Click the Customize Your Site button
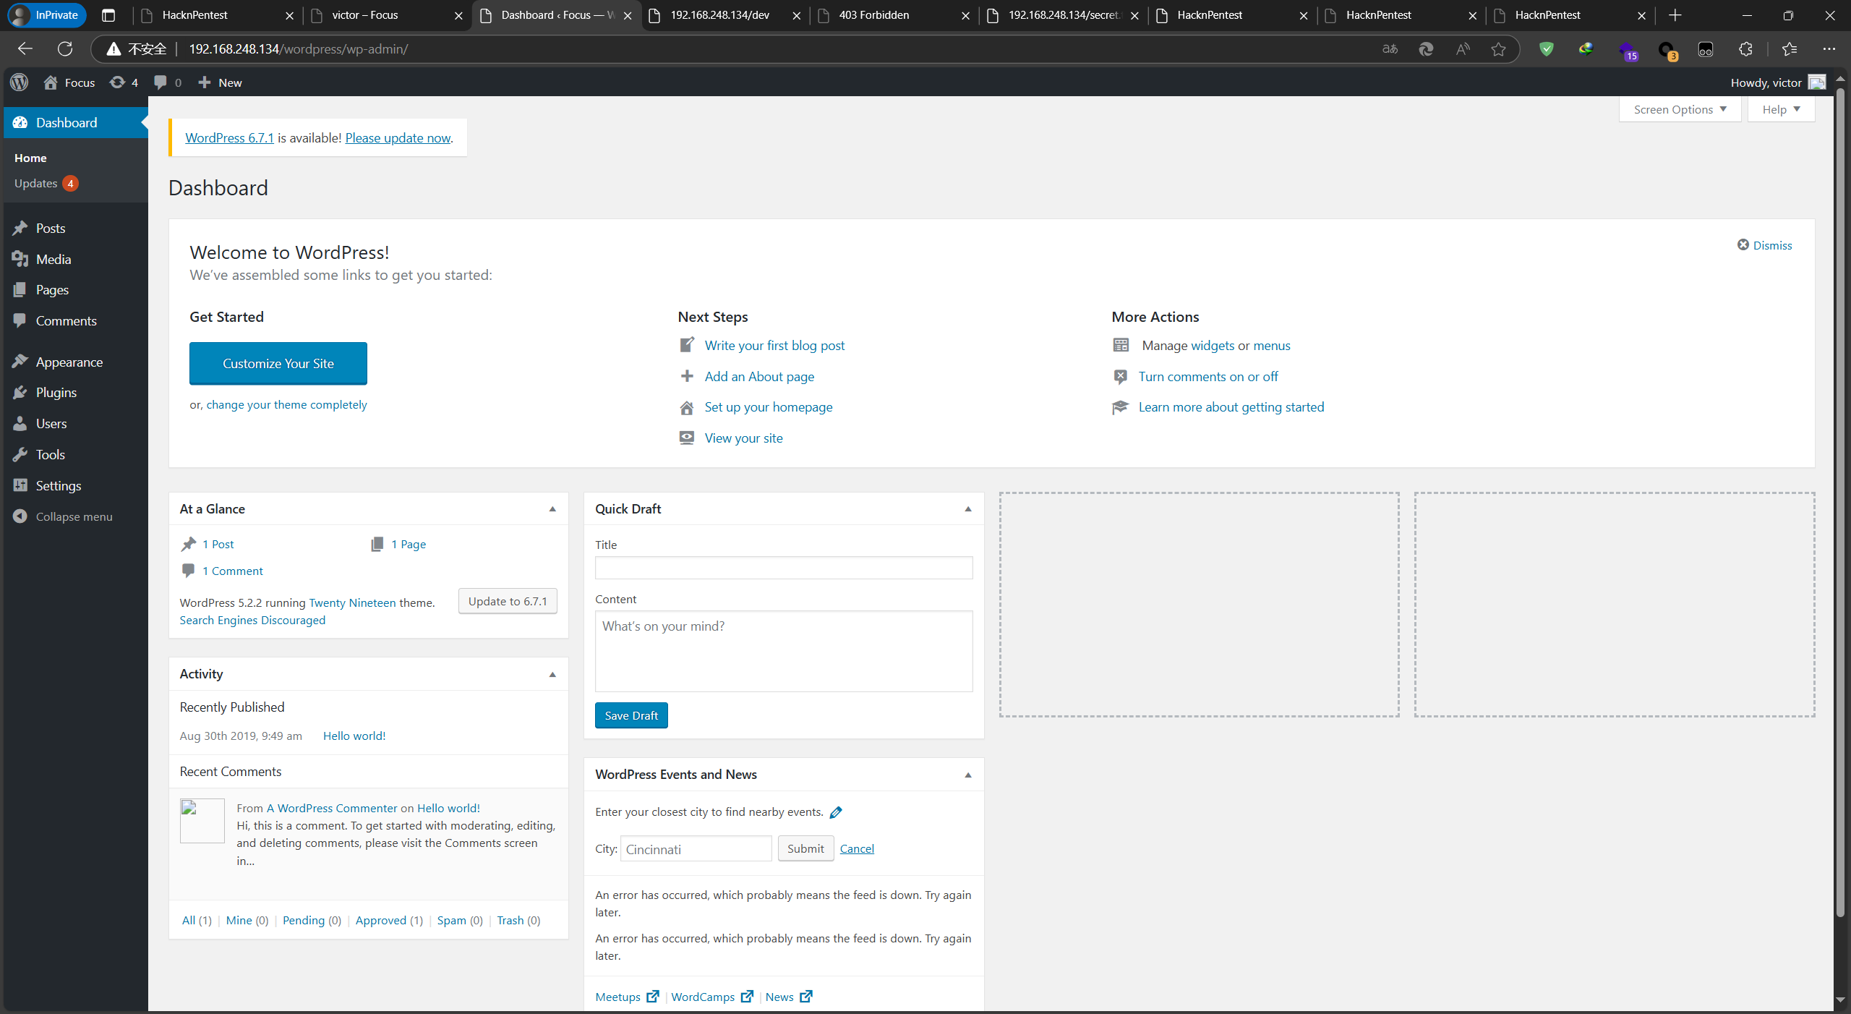This screenshot has height=1014, width=1851. point(278,364)
